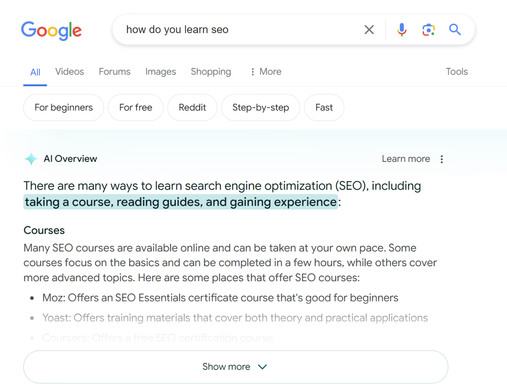Viewport: 507px width, 389px height.
Task: Click the Google logo
Action: coord(51,31)
